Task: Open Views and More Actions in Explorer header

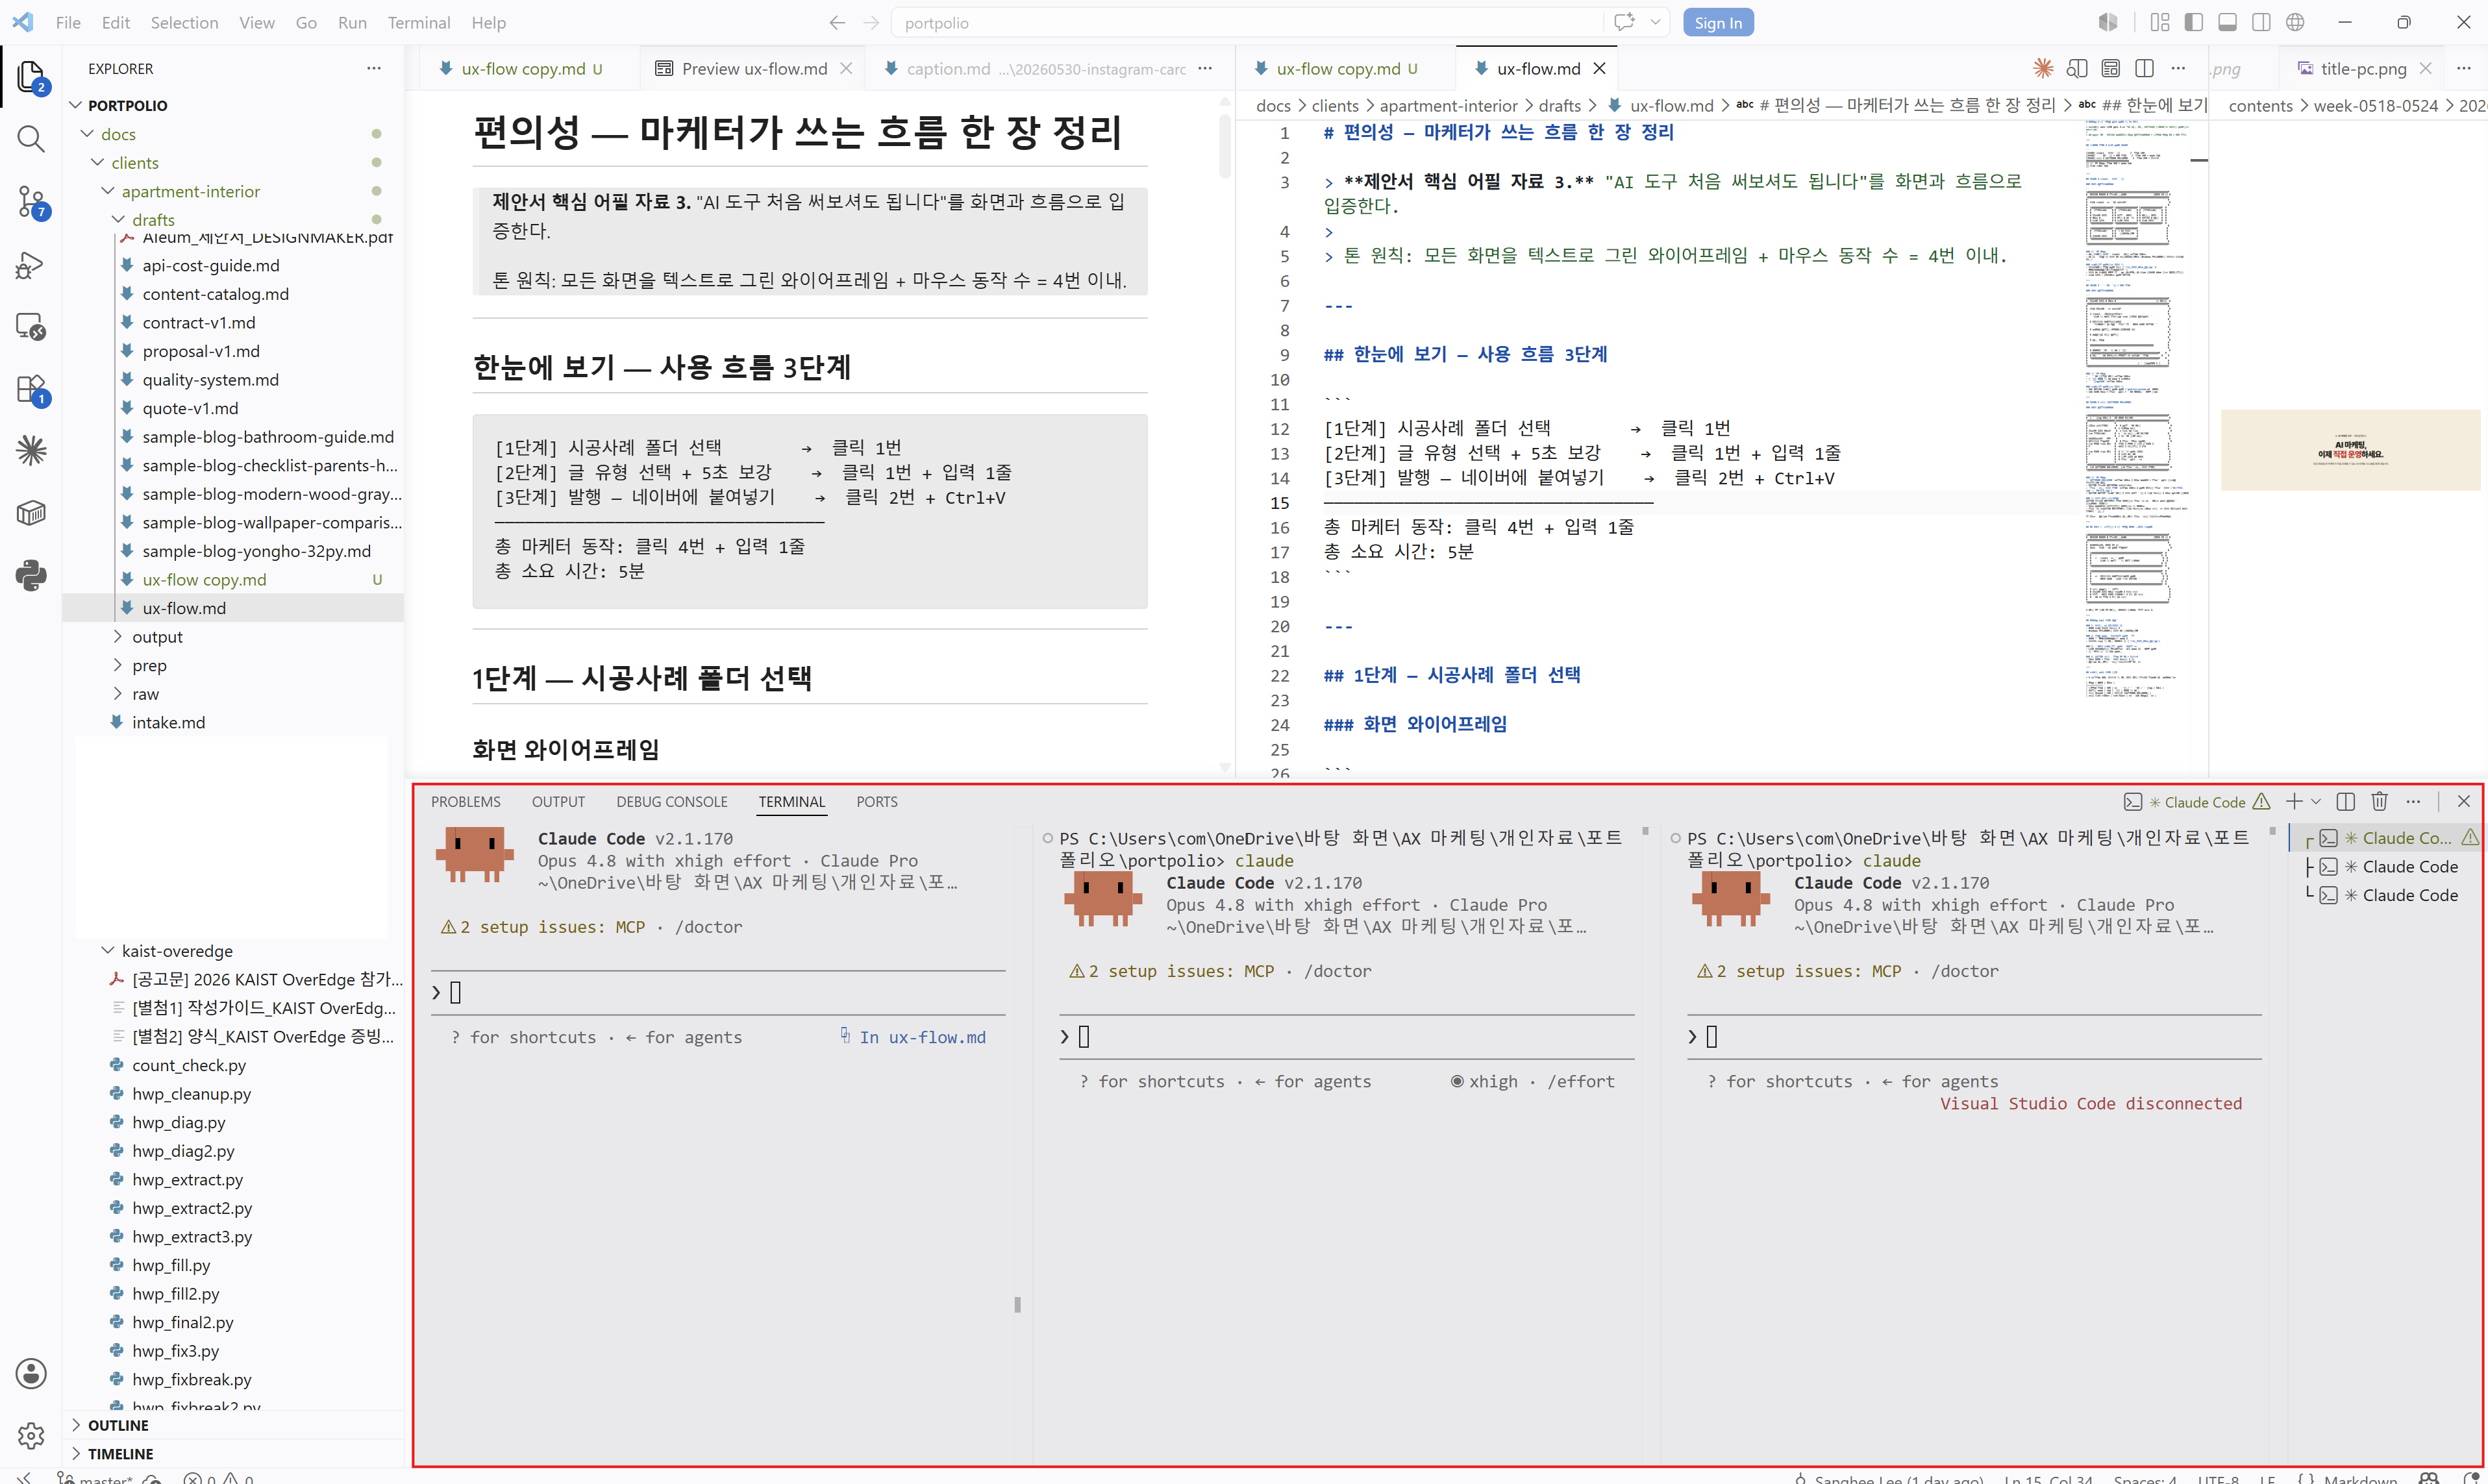Action: [373, 68]
